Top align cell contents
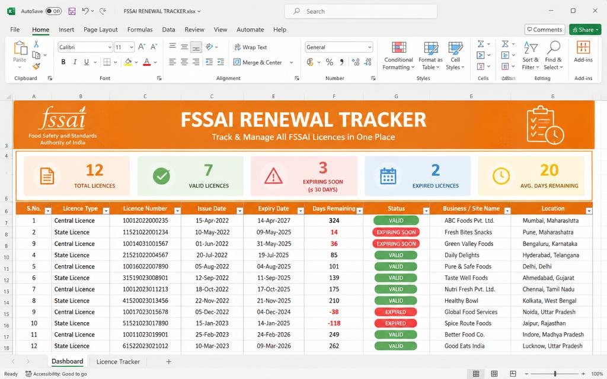The width and height of the screenshot is (607, 379). tap(172, 47)
